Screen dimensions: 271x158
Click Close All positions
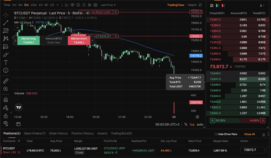pyautogui.click(x=249, y=134)
